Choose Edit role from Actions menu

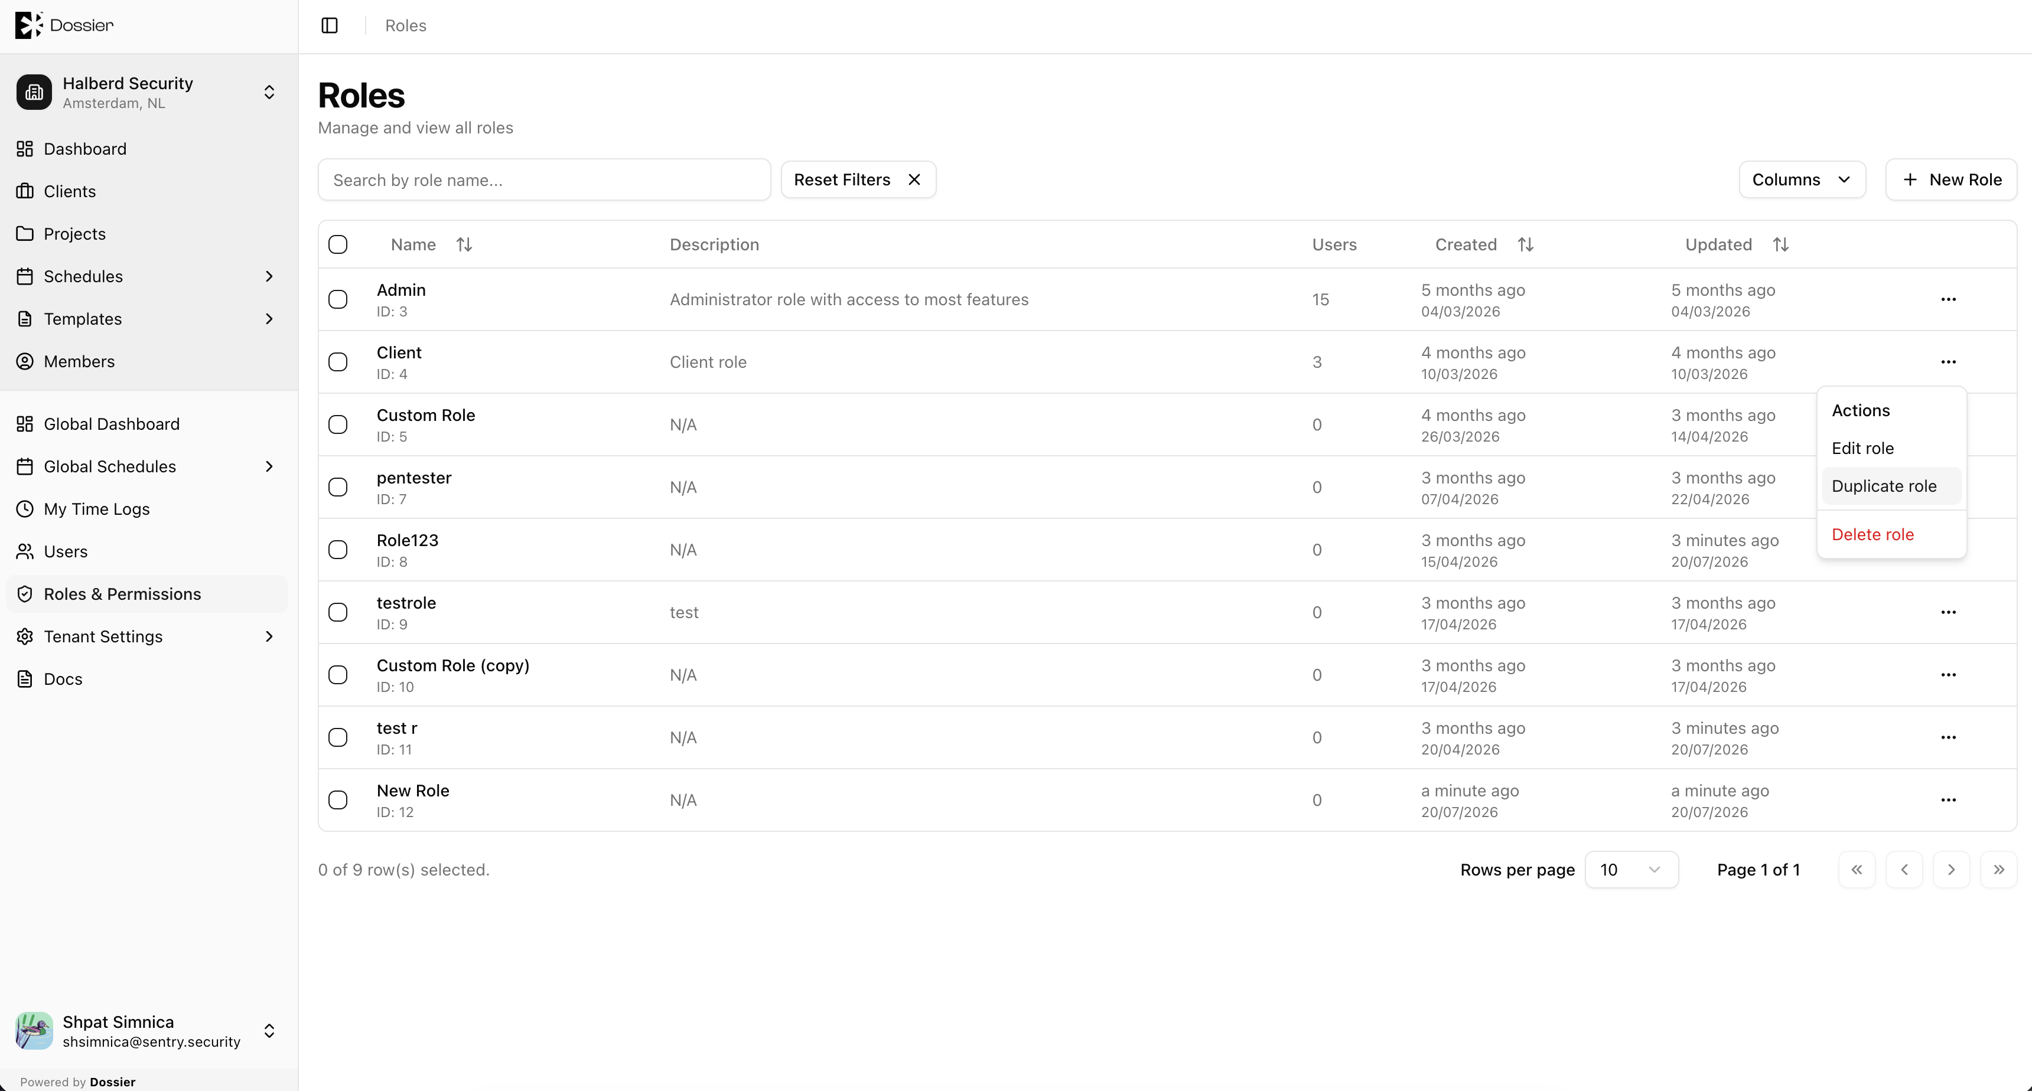click(x=1891, y=449)
